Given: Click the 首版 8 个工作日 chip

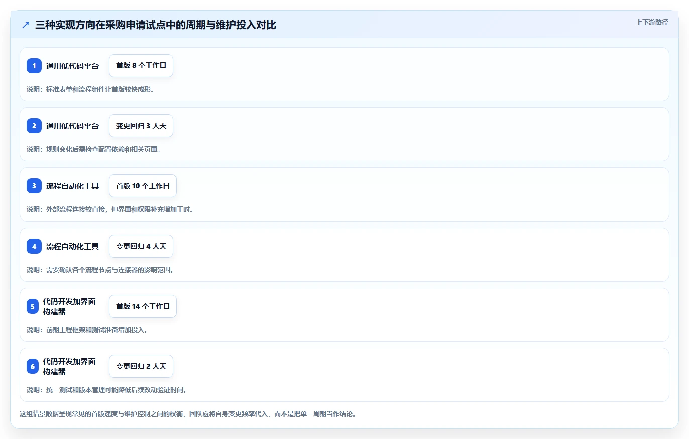Looking at the screenshot, I should 141,66.
